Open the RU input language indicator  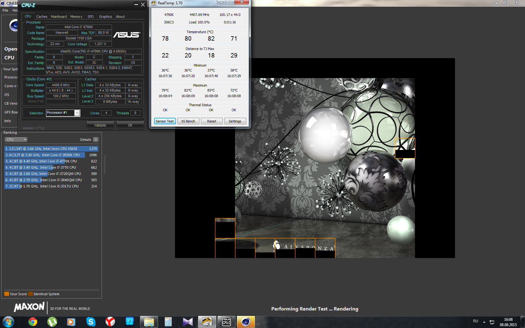[476, 321]
